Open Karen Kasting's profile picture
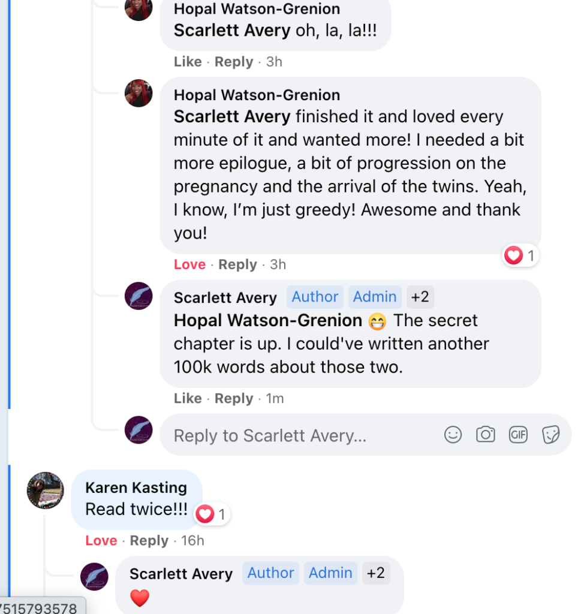The width and height of the screenshot is (587, 614). [46, 490]
